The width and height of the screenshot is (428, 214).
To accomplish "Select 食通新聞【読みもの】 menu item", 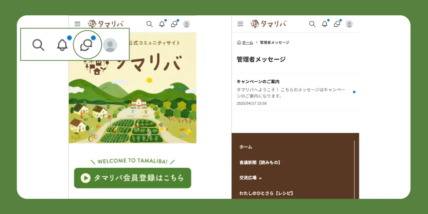I will click(x=260, y=162).
